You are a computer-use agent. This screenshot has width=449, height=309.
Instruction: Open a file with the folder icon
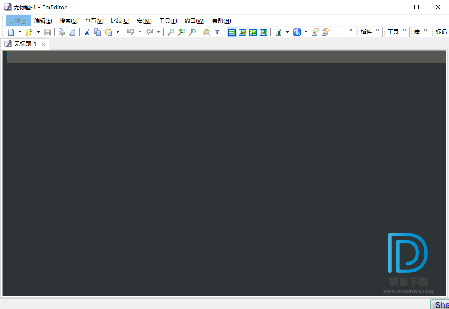pyautogui.click(x=29, y=32)
